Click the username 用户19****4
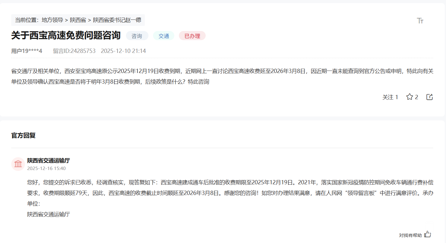The width and height of the screenshot is (446, 243). [27, 51]
